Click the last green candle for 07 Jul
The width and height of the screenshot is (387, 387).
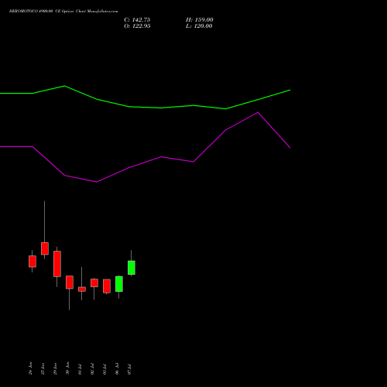point(132,268)
